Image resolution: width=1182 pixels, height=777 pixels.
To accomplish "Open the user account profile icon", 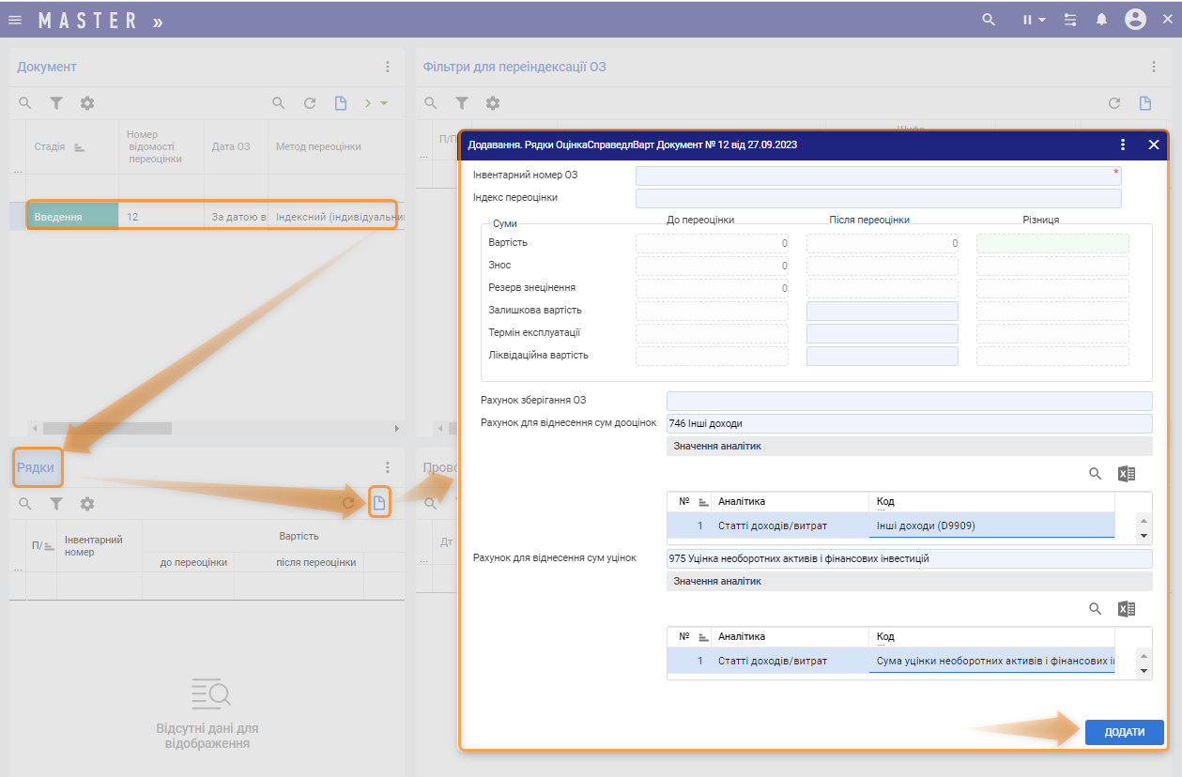I will click(1135, 20).
